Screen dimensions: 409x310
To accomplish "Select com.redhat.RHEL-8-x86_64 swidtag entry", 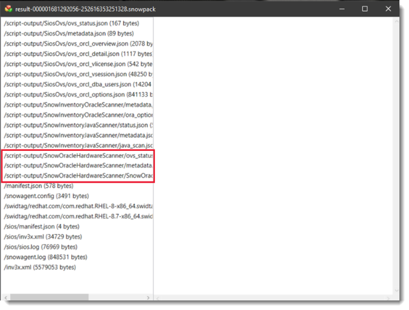I will (x=78, y=206).
